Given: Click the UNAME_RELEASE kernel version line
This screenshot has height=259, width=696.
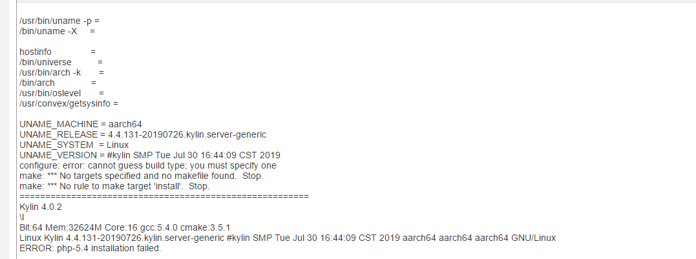Looking at the screenshot, I should click(x=143, y=134).
